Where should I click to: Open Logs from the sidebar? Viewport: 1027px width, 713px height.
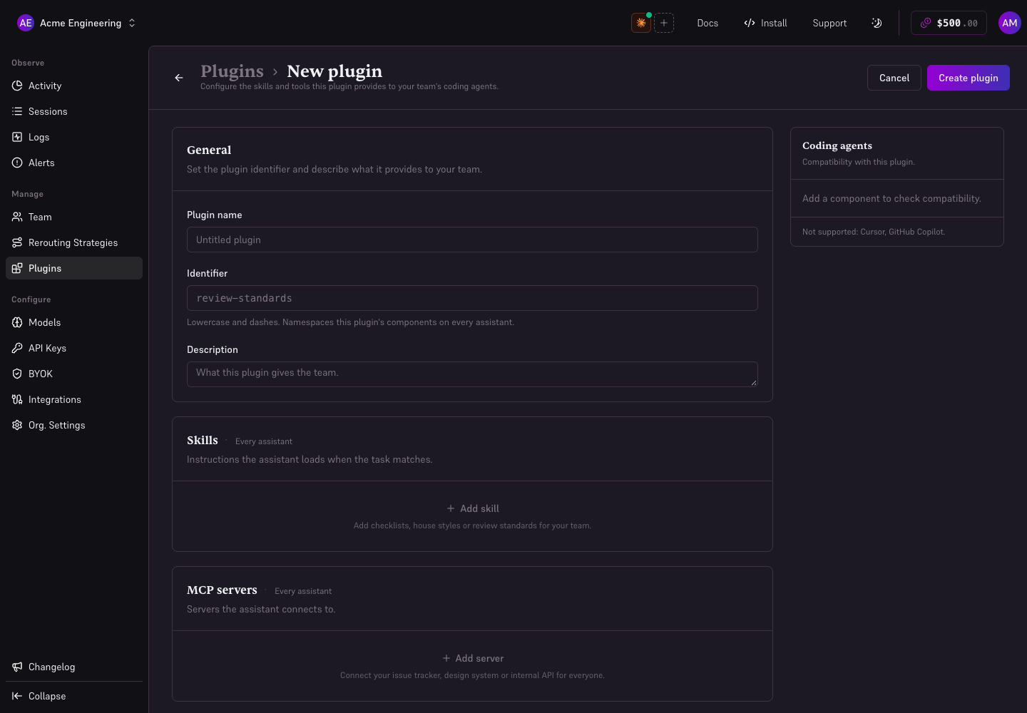(74, 137)
